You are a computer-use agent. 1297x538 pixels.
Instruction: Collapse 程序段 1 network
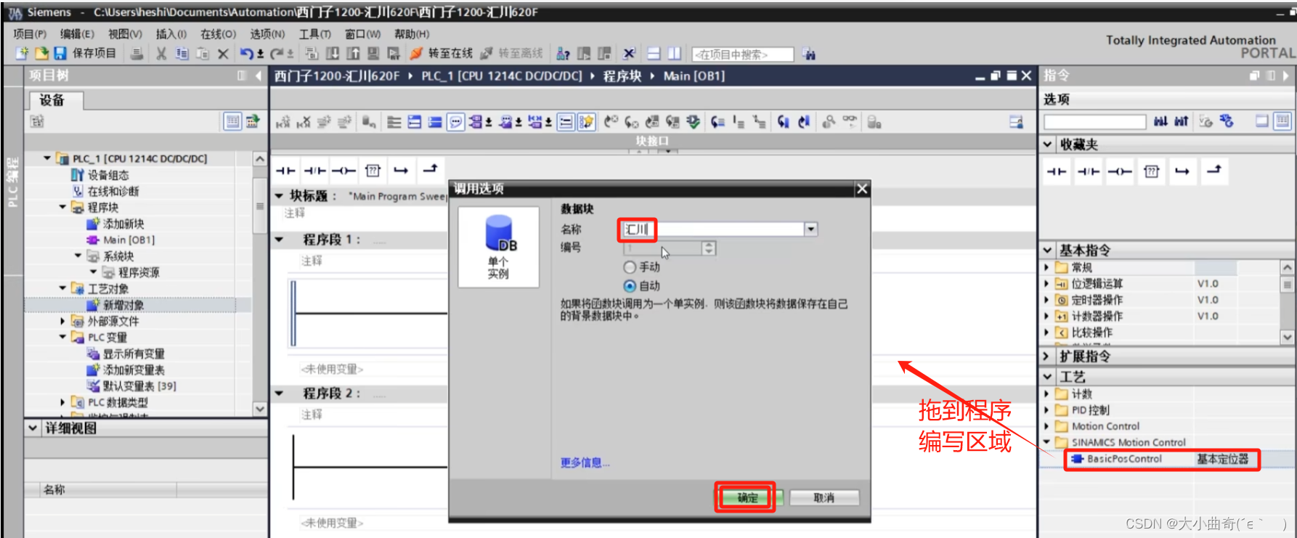point(280,239)
